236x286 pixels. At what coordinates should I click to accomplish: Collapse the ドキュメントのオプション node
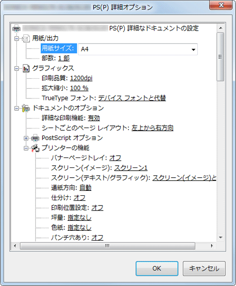coord(16,108)
